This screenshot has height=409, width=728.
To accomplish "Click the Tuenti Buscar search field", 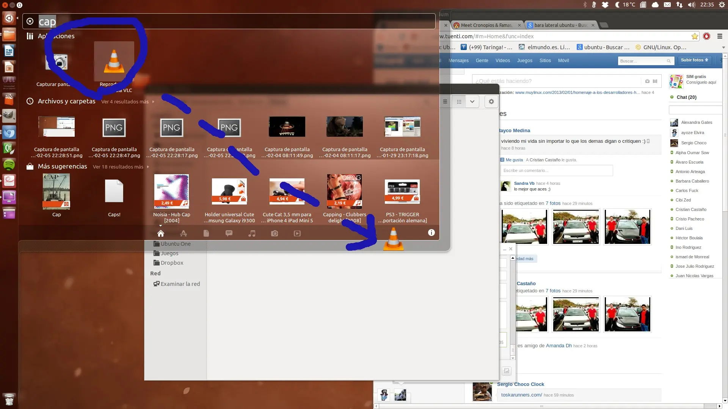I will pyautogui.click(x=645, y=61).
